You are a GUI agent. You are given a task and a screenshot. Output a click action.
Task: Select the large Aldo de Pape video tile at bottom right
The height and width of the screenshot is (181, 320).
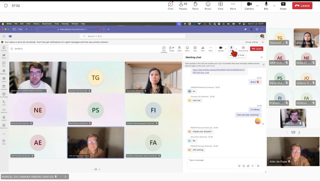tap(293, 151)
